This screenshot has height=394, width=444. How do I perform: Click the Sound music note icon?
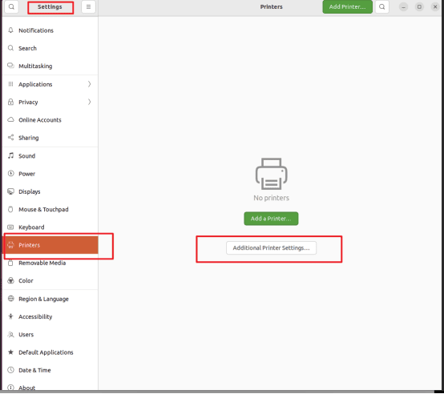(10, 155)
